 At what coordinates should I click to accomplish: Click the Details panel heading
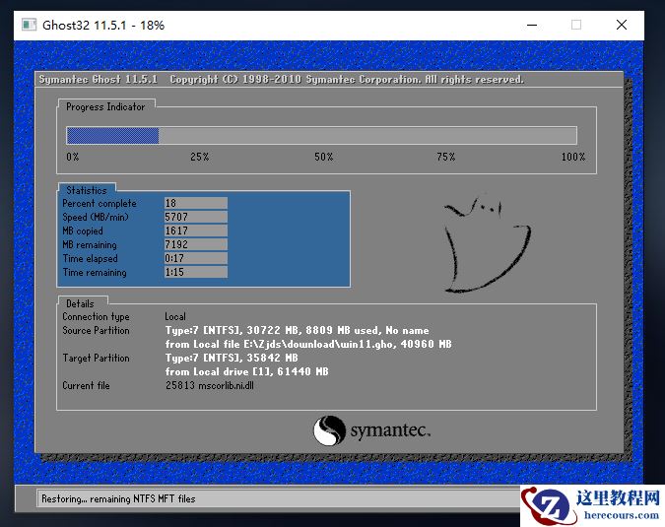(81, 303)
